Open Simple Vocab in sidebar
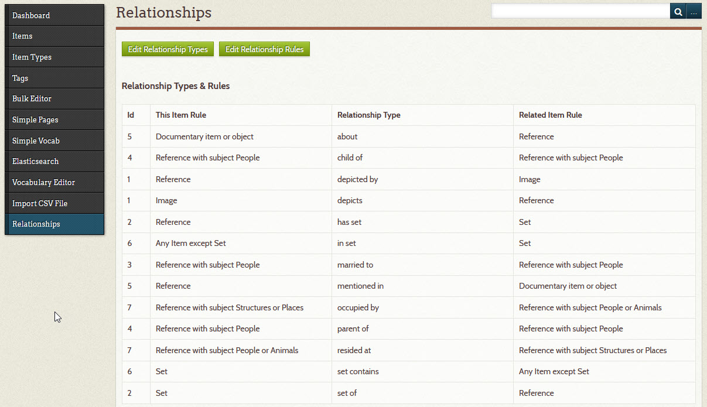This screenshot has height=407, width=707. pyautogui.click(x=54, y=141)
